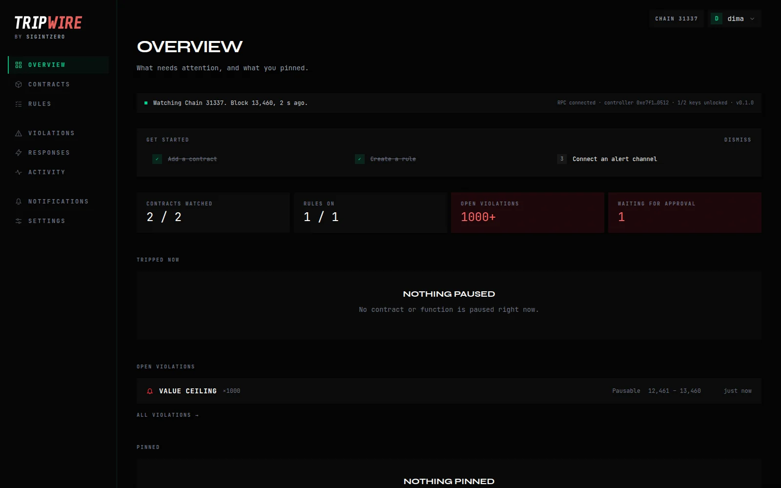Click the Activity pulse icon
The image size is (781, 488).
(x=19, y=172)
